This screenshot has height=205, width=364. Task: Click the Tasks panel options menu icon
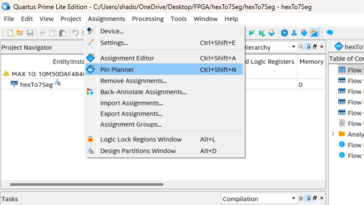[301, 199]
